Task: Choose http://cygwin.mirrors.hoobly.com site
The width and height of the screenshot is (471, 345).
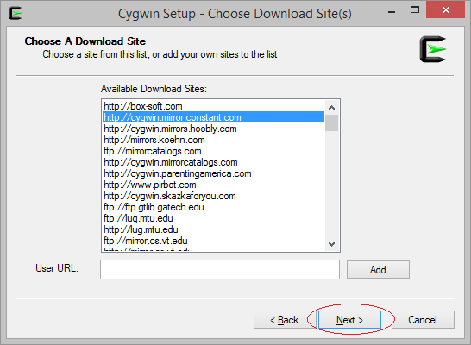Action: [213, 129]
